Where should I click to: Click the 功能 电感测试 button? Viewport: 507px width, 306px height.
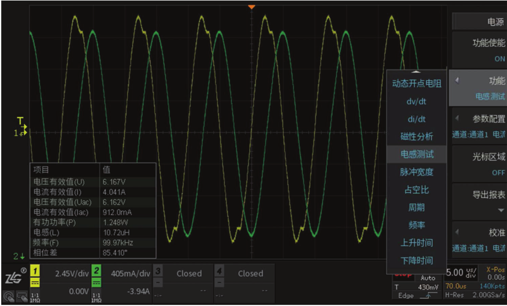click(x=478, y=88)
